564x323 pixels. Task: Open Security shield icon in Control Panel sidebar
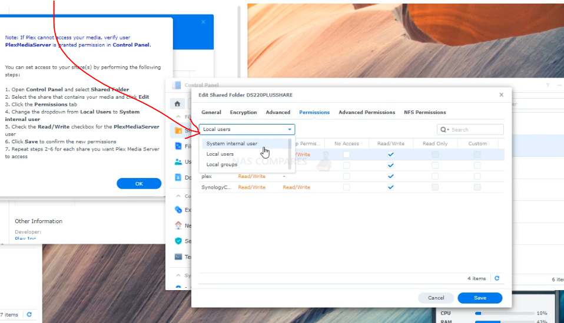178,241
